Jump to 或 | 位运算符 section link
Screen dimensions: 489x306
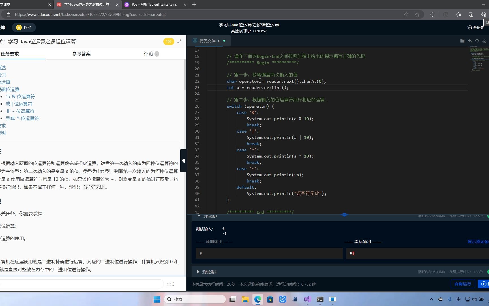point(19,104)
